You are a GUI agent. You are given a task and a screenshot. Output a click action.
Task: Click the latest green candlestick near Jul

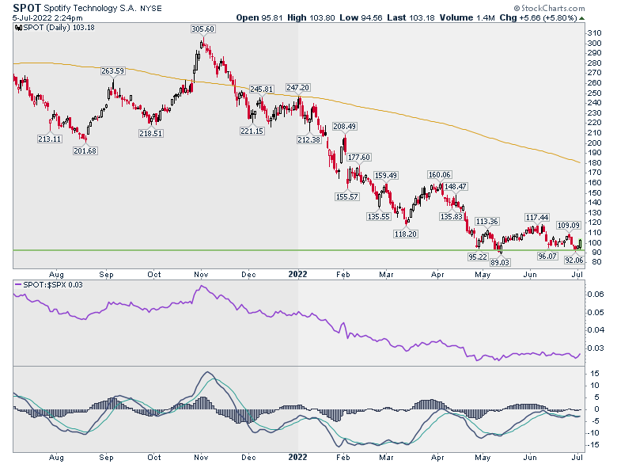pos(581,244)
